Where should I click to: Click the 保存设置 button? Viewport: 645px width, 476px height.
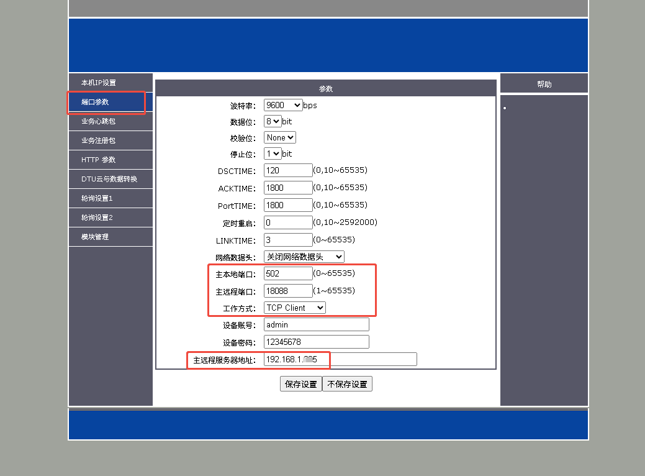pos(300,384)
